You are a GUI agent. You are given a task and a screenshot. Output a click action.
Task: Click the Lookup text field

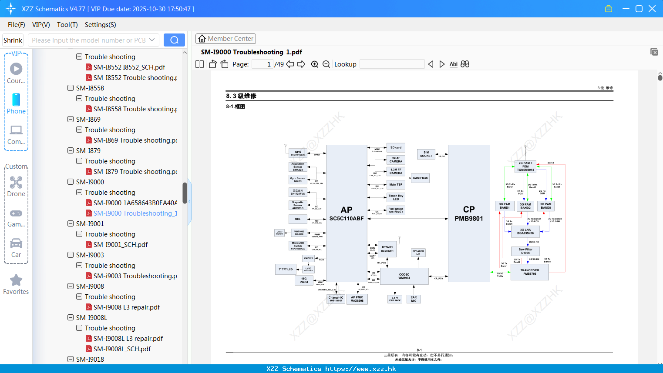pos(392,64)
